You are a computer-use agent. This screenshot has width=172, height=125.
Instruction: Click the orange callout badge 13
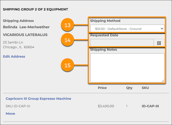pos(67,25)
